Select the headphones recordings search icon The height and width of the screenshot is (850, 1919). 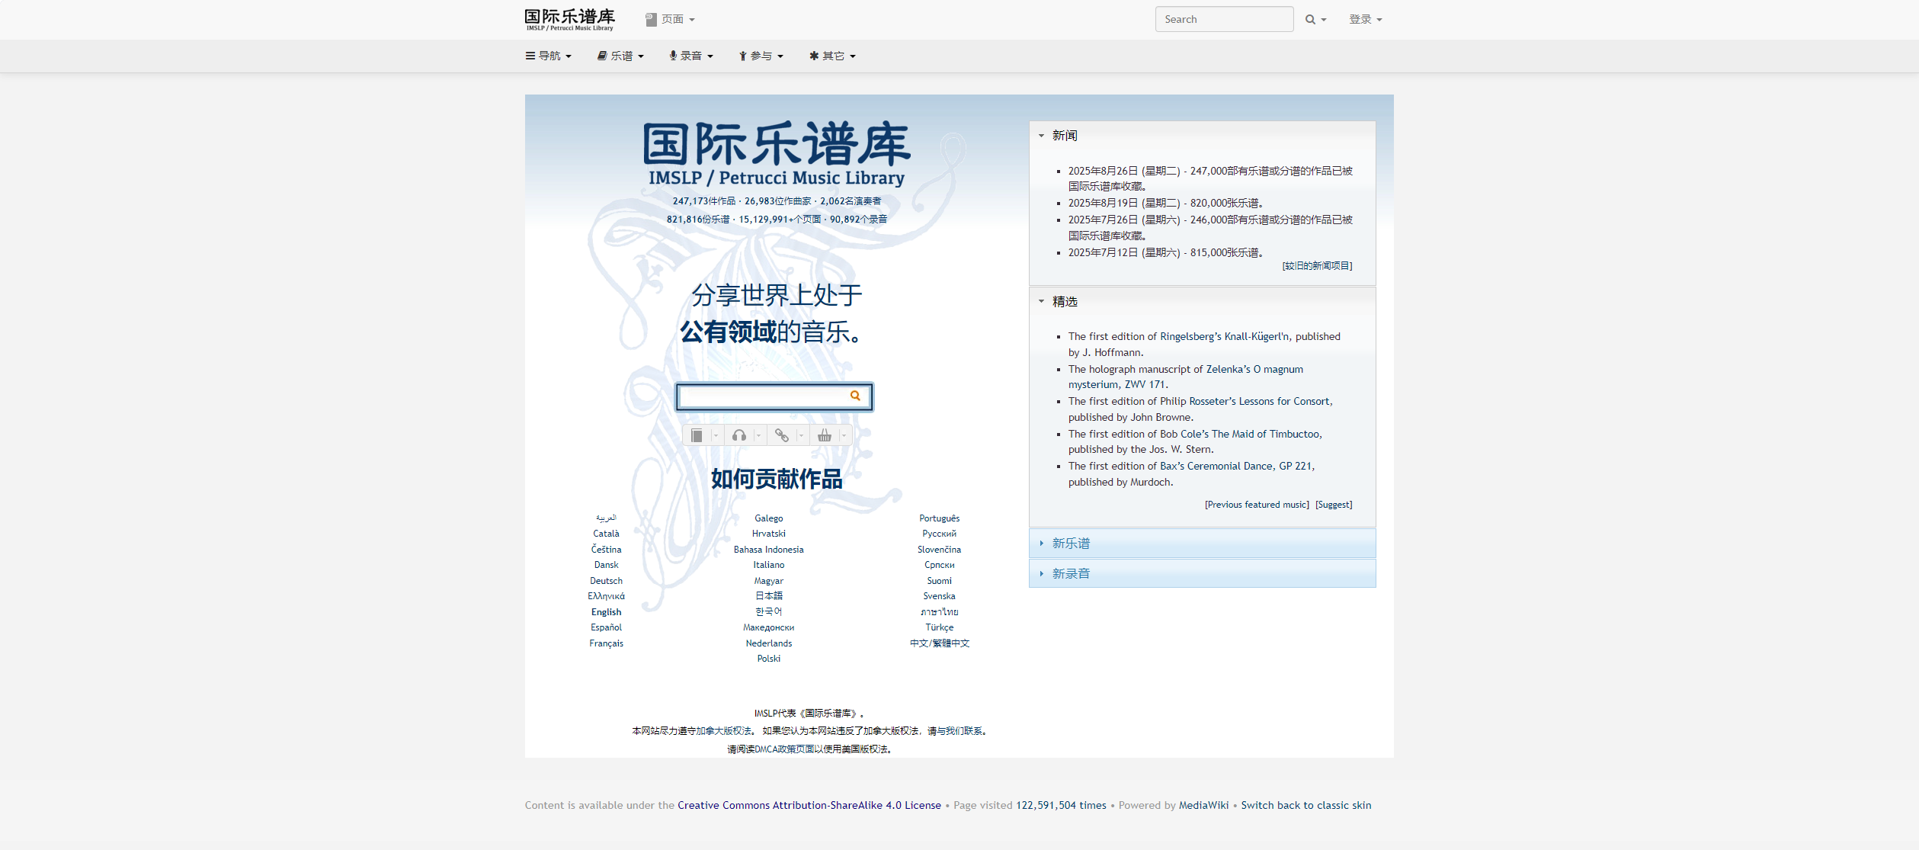[738, 435]
